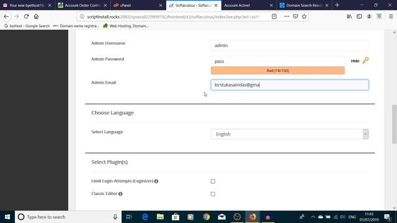This screenshot has width=397, height=223.
Task: Click Hide next to the password field
Action: coord(355,61)
